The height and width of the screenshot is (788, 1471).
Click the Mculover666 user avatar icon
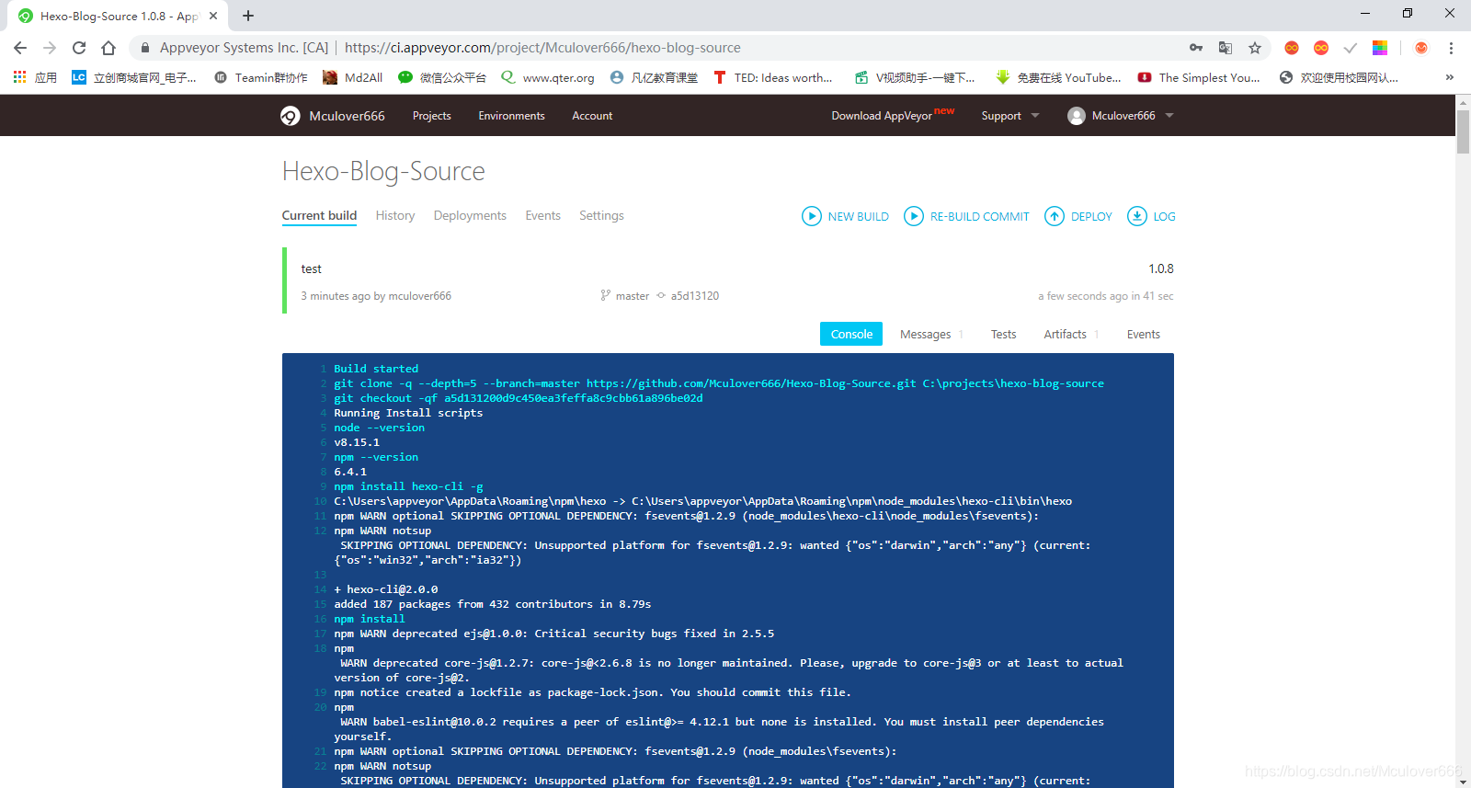point(1077,116)
